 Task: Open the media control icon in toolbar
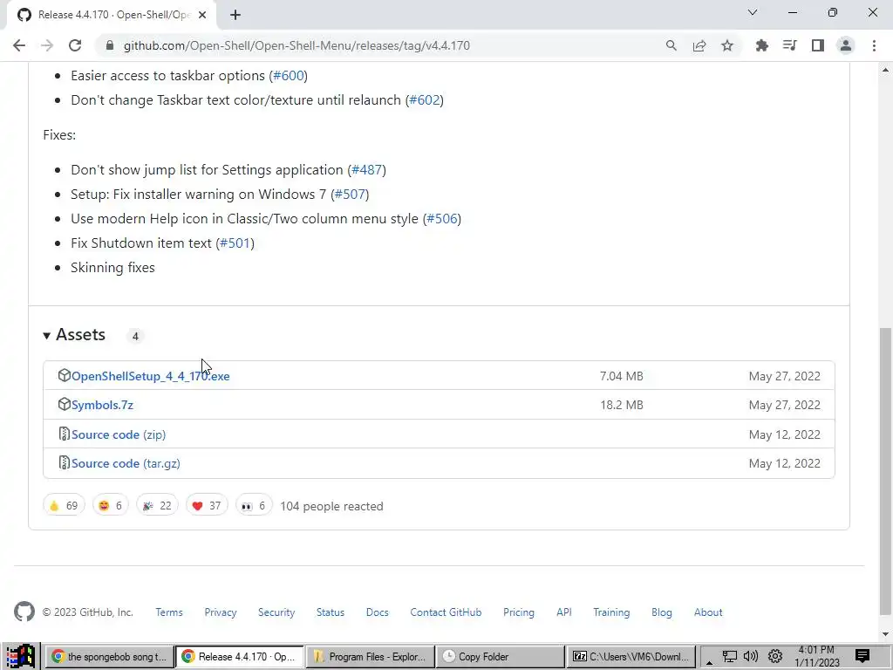[x=789, y=45]
